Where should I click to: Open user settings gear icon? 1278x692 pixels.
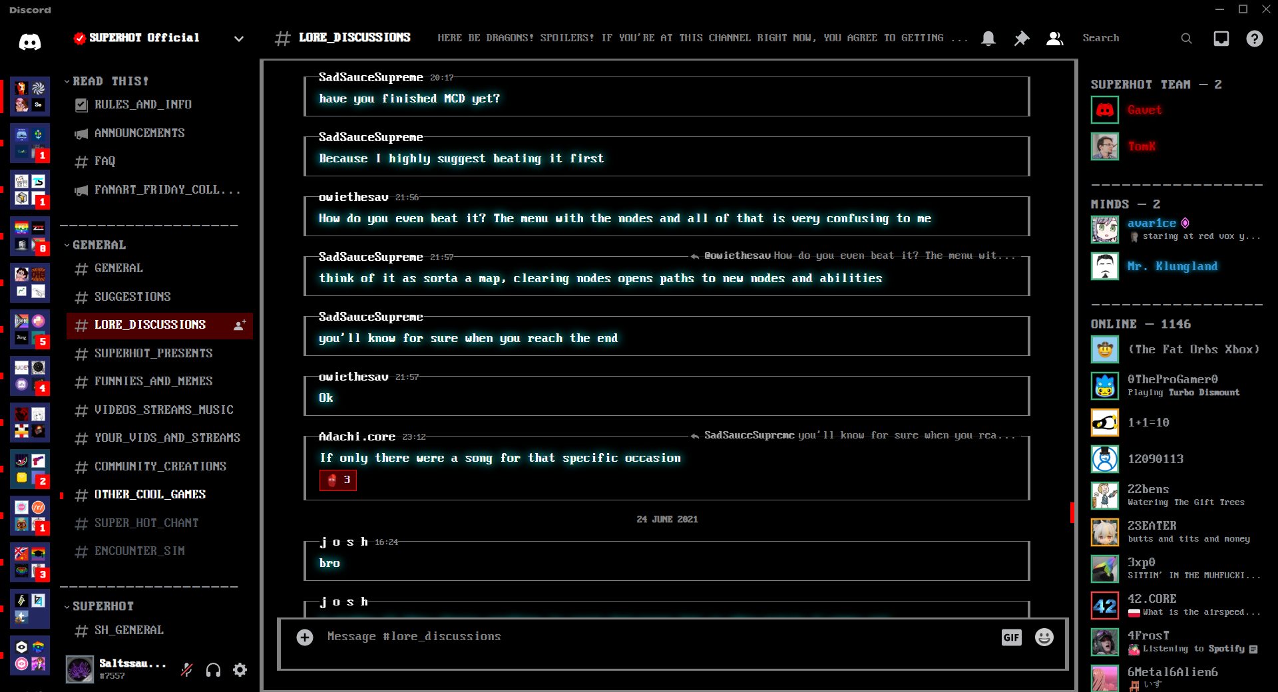240,670
